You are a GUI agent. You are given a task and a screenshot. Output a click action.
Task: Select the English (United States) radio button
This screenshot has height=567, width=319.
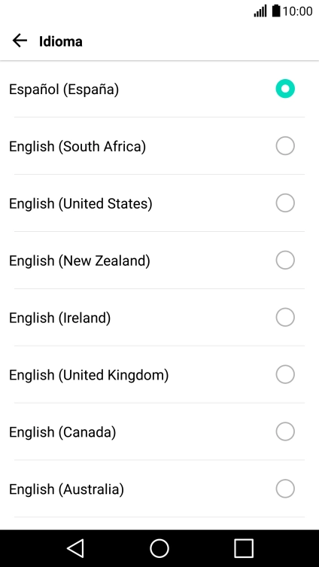point(285,203)
